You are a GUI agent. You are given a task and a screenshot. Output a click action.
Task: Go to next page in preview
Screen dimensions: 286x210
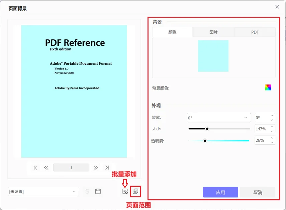tap(96, 168)
